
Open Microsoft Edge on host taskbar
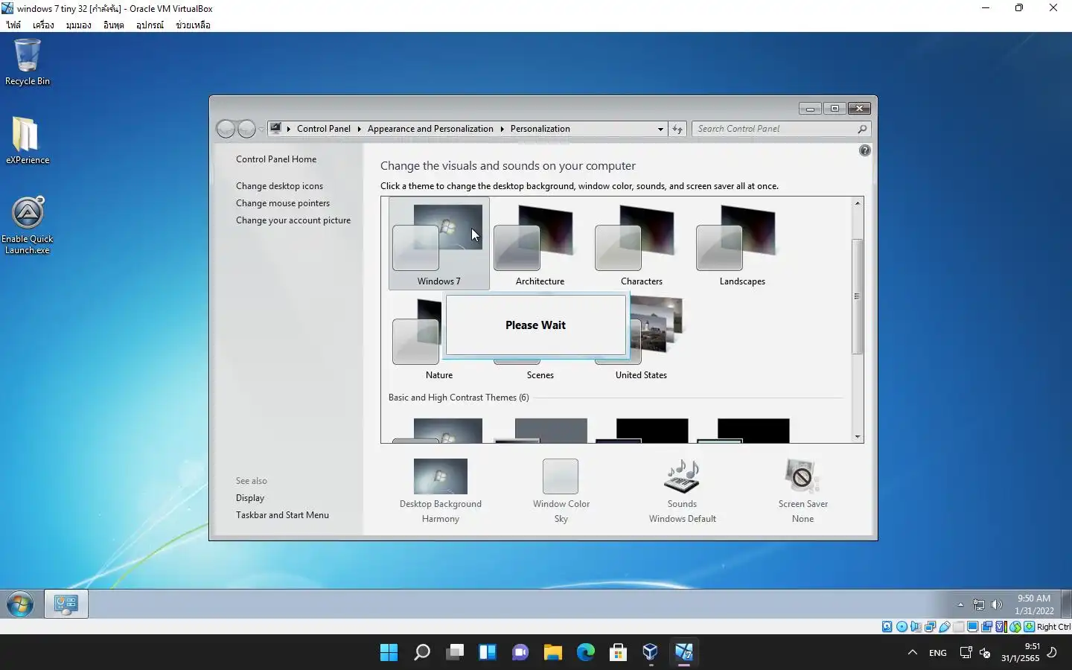click(x=586, y=653)
